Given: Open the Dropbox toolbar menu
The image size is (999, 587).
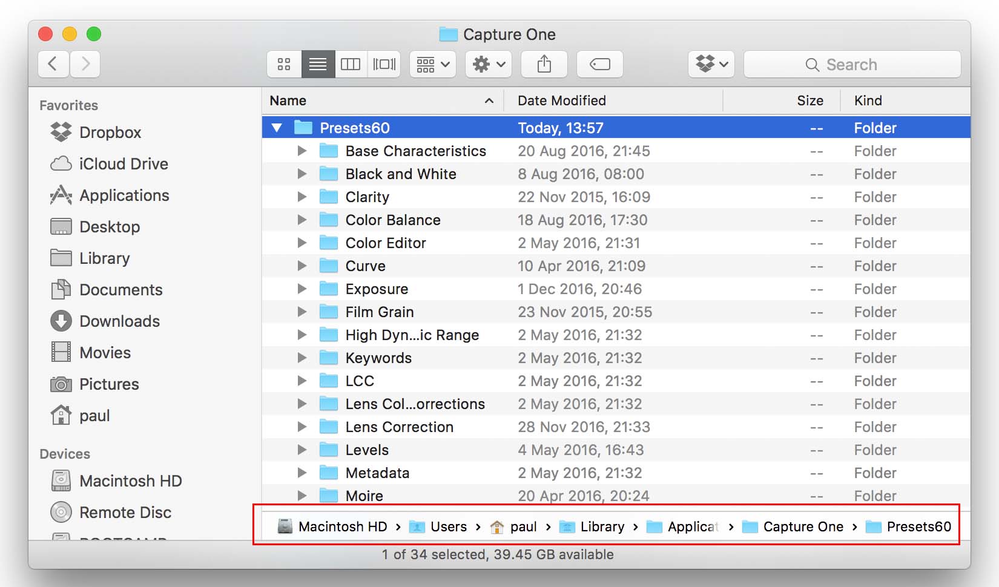Looking at the screenshot, I should pos(711,64).
